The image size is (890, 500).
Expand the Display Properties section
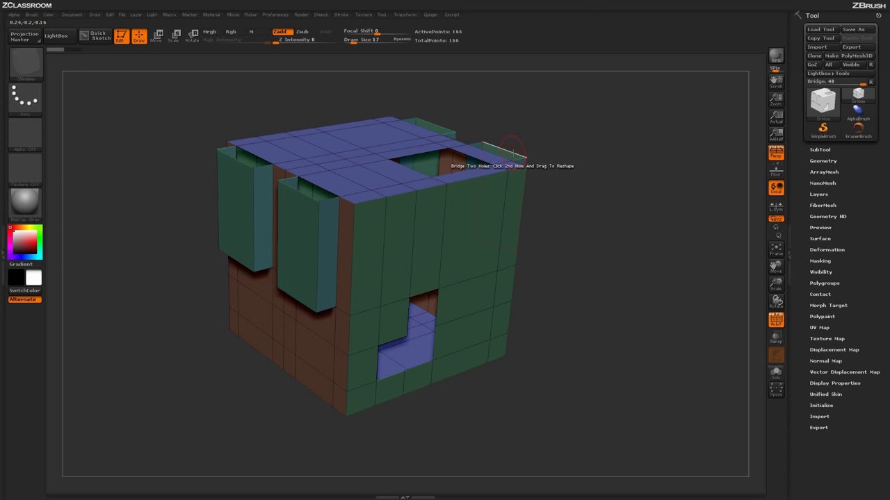(x=835, y=383)
